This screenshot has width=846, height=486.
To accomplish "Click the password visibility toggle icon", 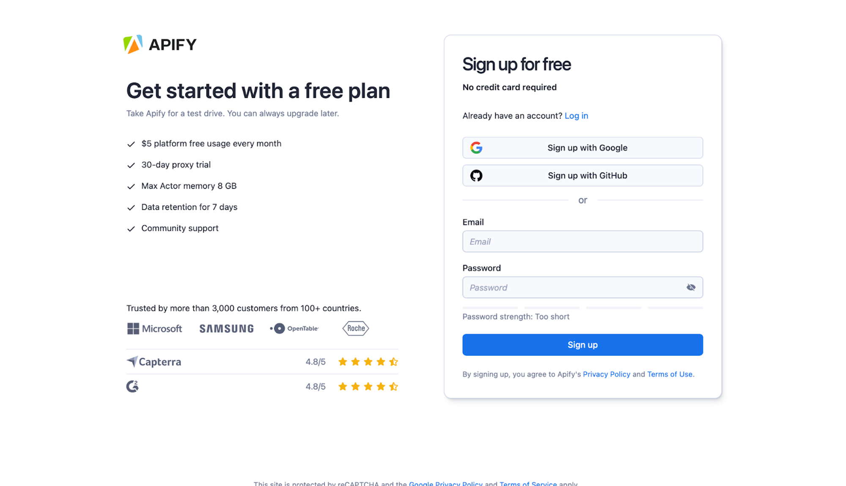I will (x=690, y=287).
